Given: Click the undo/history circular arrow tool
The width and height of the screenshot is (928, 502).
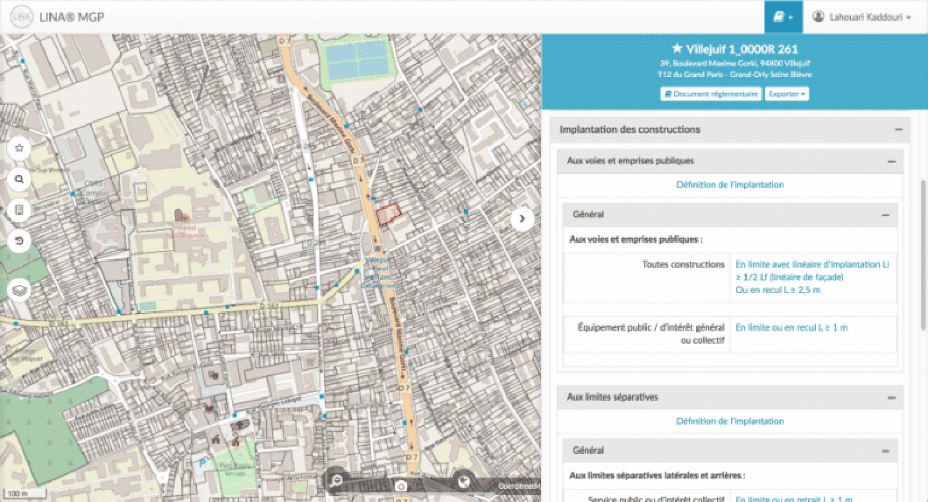Looking at the screenshot, I should pyautogui.click(x=19, y=241).
